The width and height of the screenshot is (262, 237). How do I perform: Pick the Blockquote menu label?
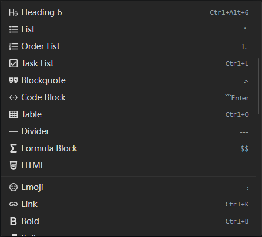point(43,80)
